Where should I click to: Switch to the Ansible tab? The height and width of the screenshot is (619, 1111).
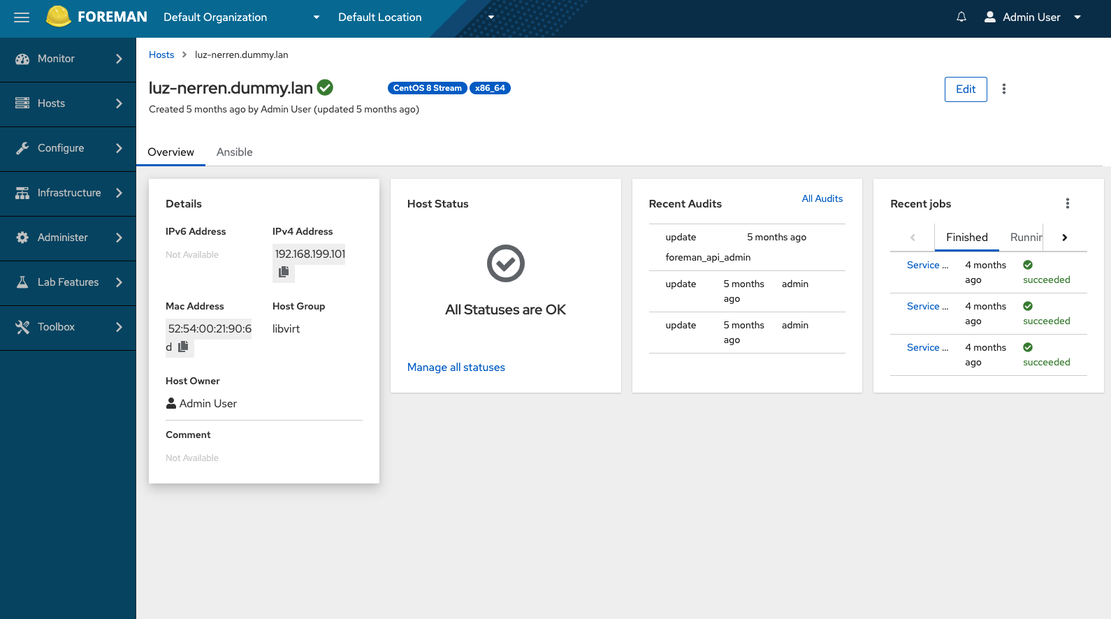click(x=234, y=152)
